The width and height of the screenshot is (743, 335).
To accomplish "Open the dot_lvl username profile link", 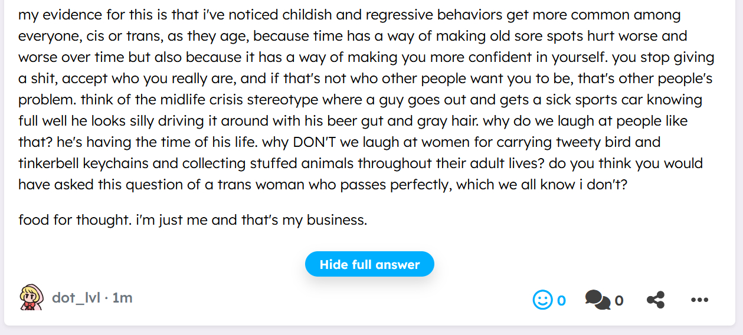I will pyautogui.click(x=76, y=298).
